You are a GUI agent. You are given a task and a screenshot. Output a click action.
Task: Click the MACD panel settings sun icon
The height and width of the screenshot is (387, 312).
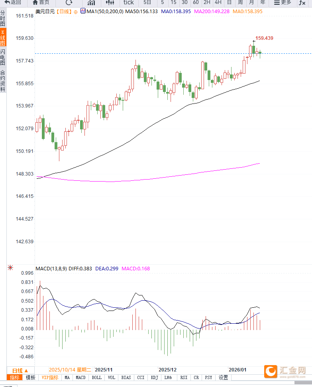click(10, 268)
